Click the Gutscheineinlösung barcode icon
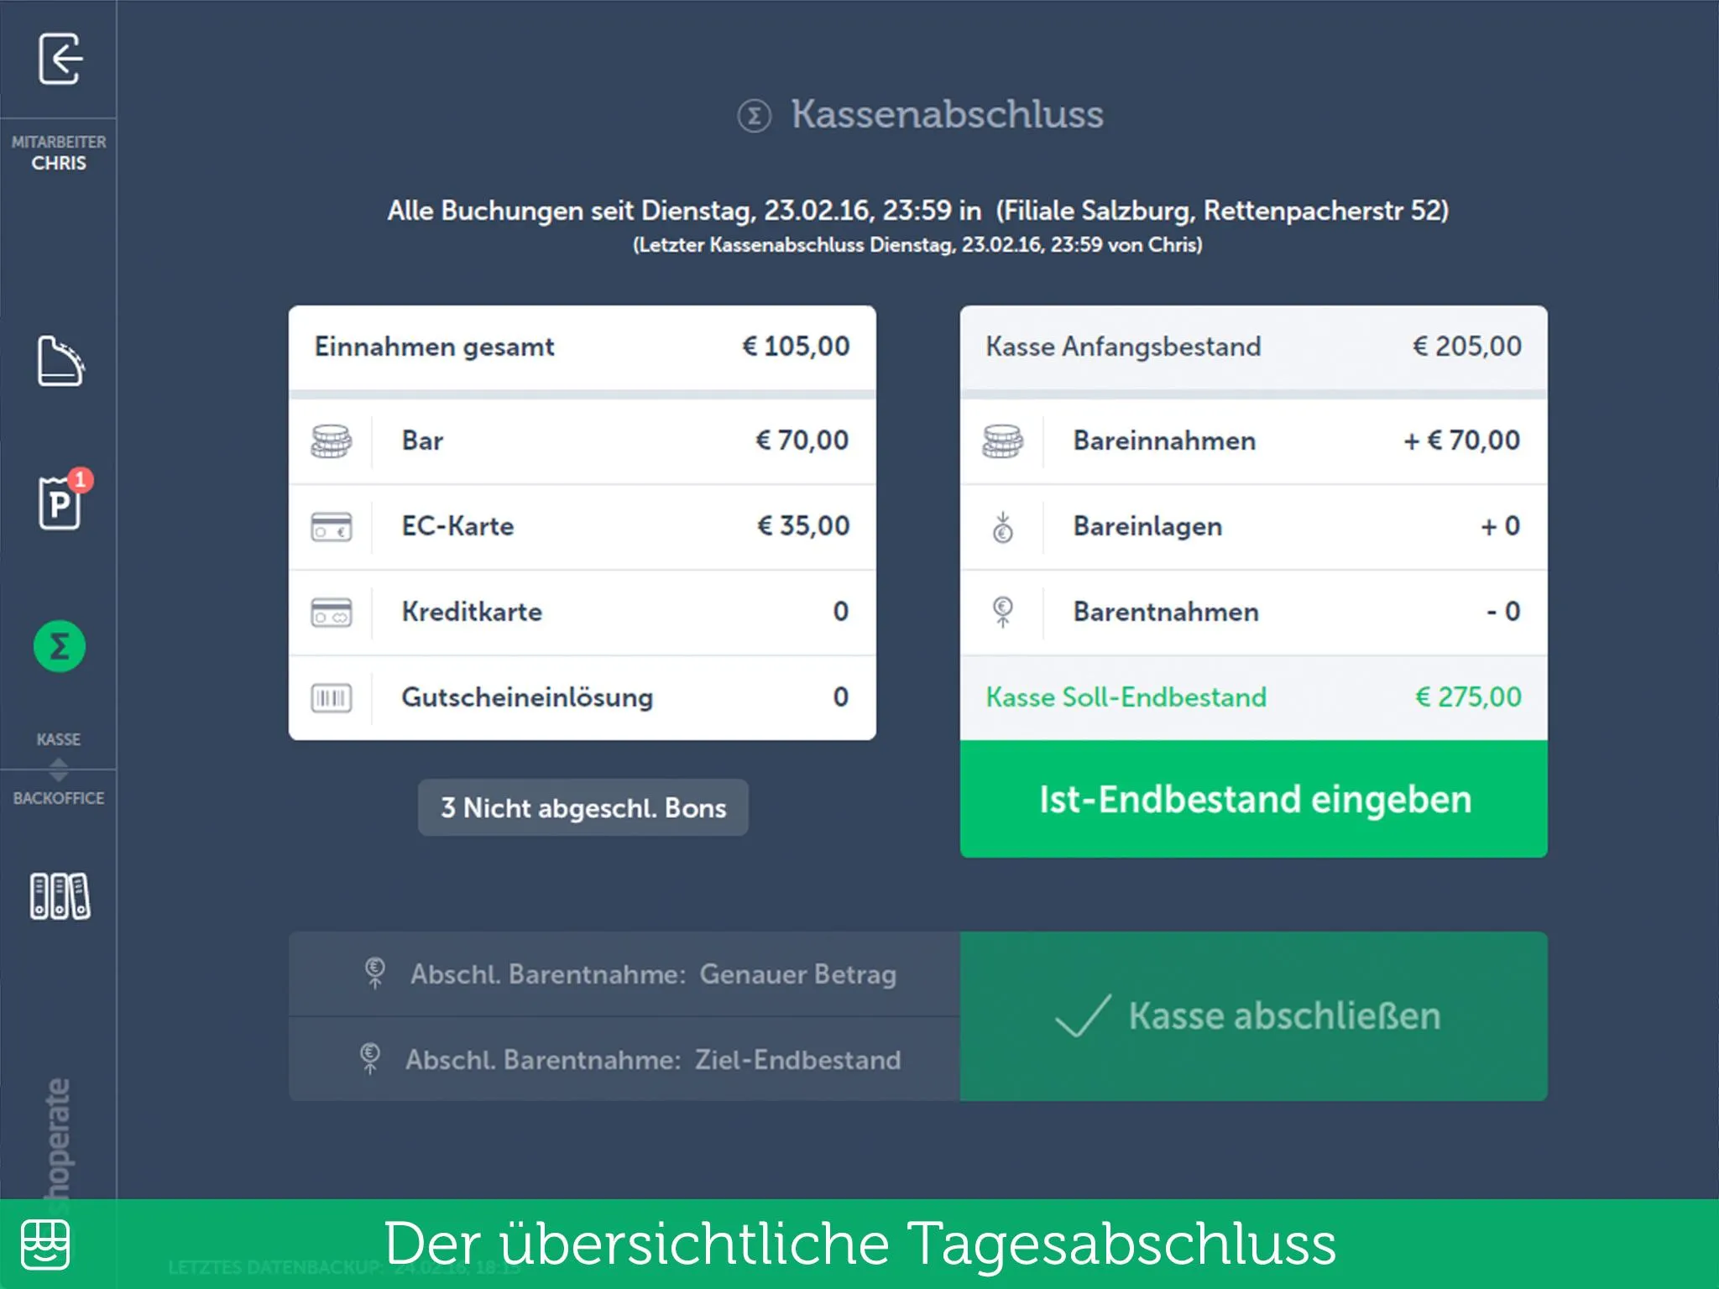Screen dimensions: 1719x1289 [x=332, y=697]
